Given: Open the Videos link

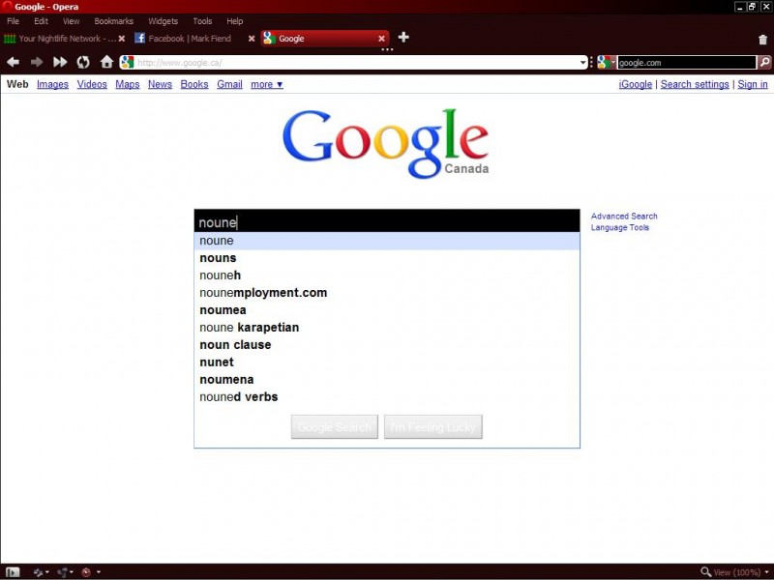Looking at the screenshot, I should (92, 84).
